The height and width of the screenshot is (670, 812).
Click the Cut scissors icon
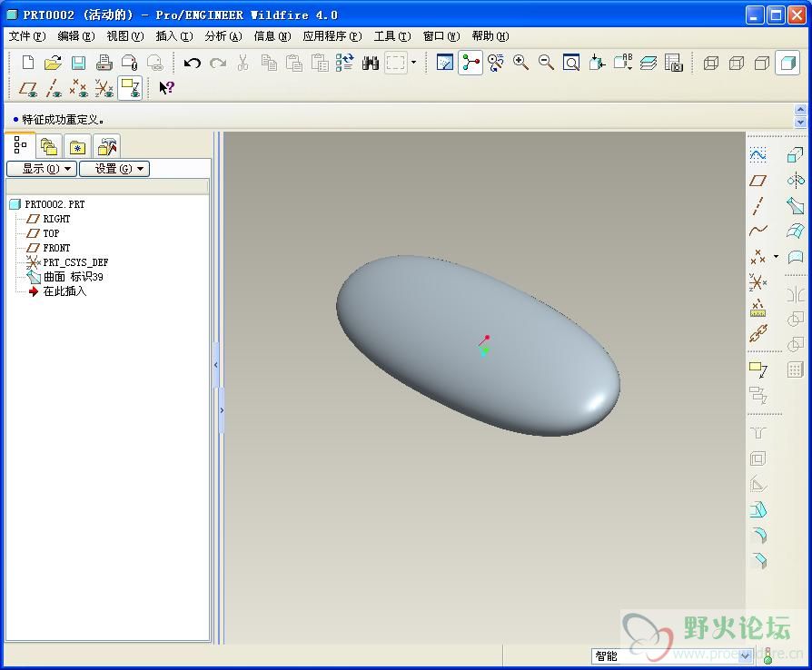click(x=243, y=63)
